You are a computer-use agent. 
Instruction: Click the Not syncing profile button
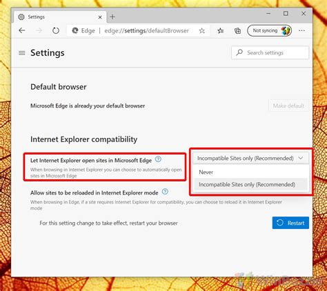[x=270, y=30]
